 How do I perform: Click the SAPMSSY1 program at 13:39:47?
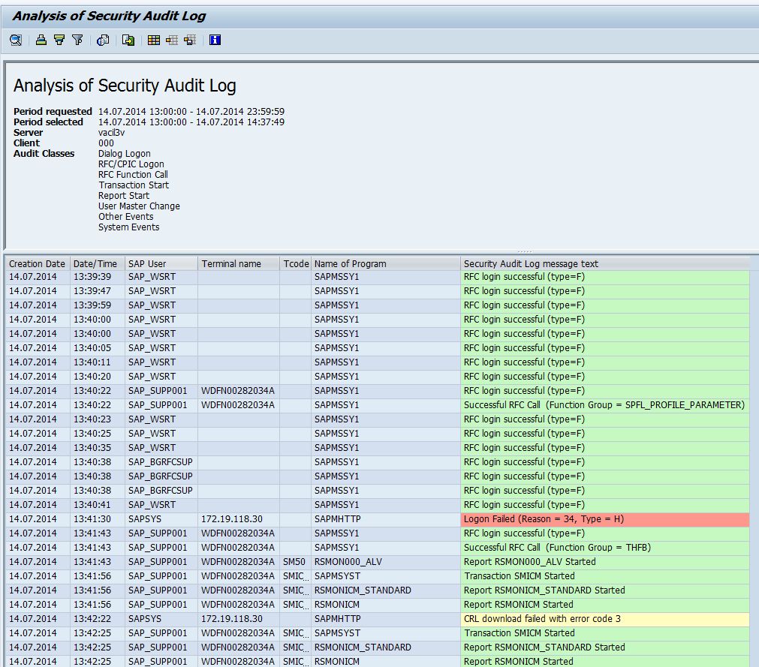(x=386, y=291)
